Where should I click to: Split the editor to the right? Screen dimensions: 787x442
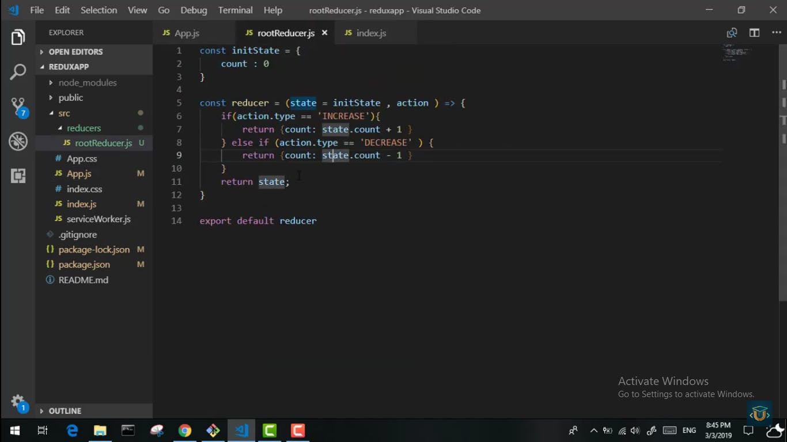[754, 33]
